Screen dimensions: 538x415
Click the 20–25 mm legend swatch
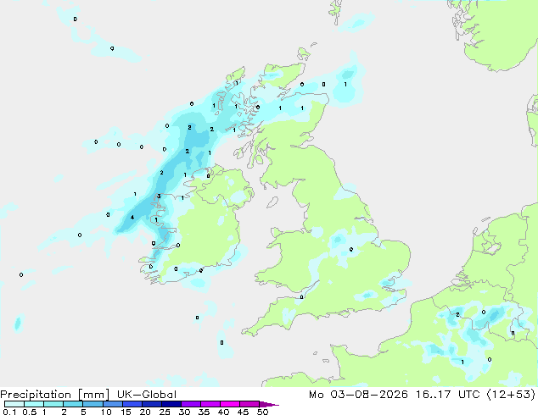pyautogui.click(x=152, y=404)
